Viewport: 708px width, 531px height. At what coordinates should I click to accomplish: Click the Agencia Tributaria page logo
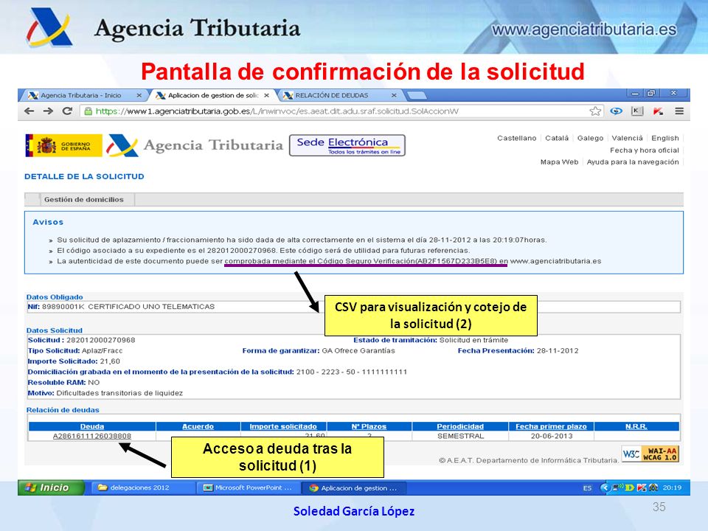[x=195, y=145]
